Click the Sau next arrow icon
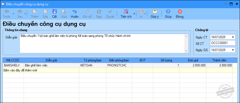 point(20,11)
